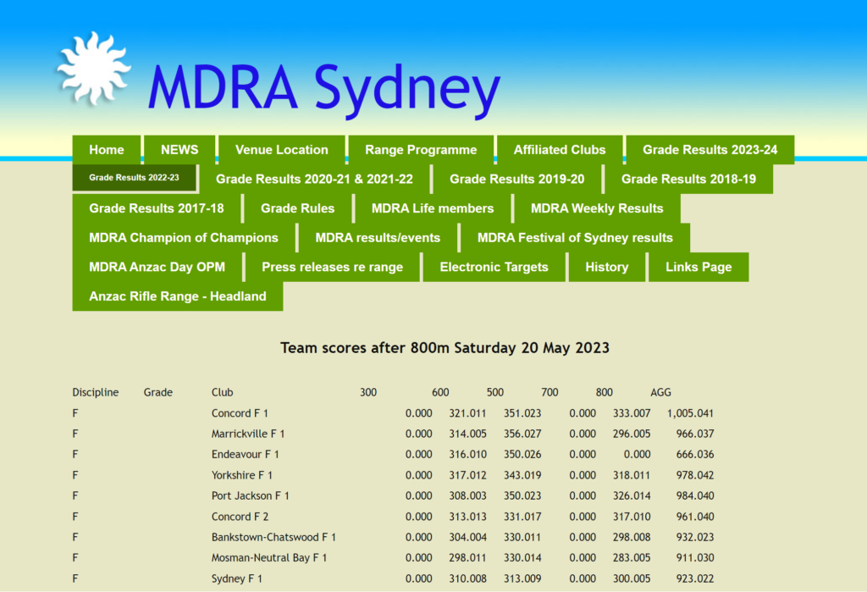Click aggregate score 978.042
The image size is (867, 592).
[695, 475]
